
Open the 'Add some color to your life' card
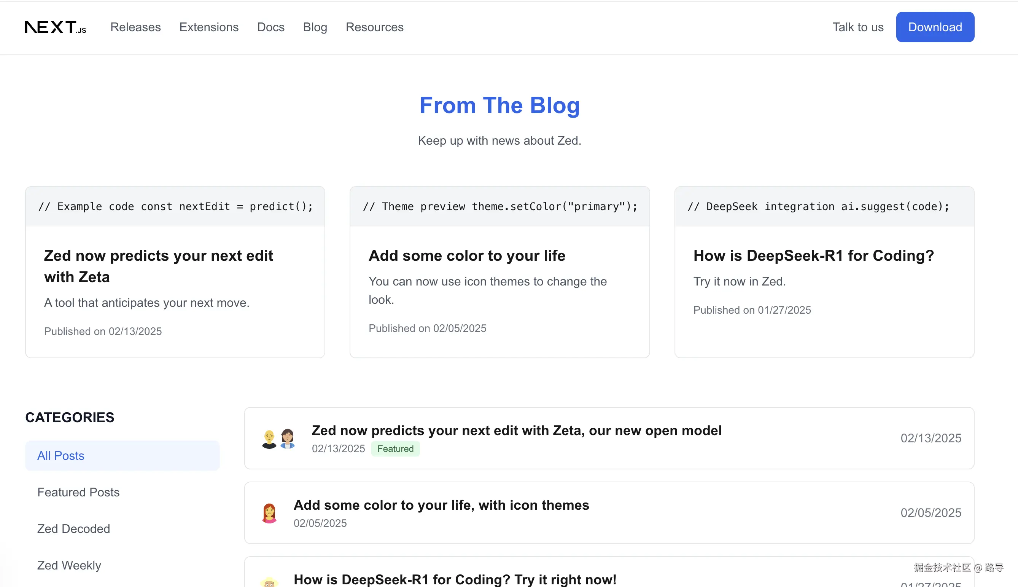coord(467,255)
